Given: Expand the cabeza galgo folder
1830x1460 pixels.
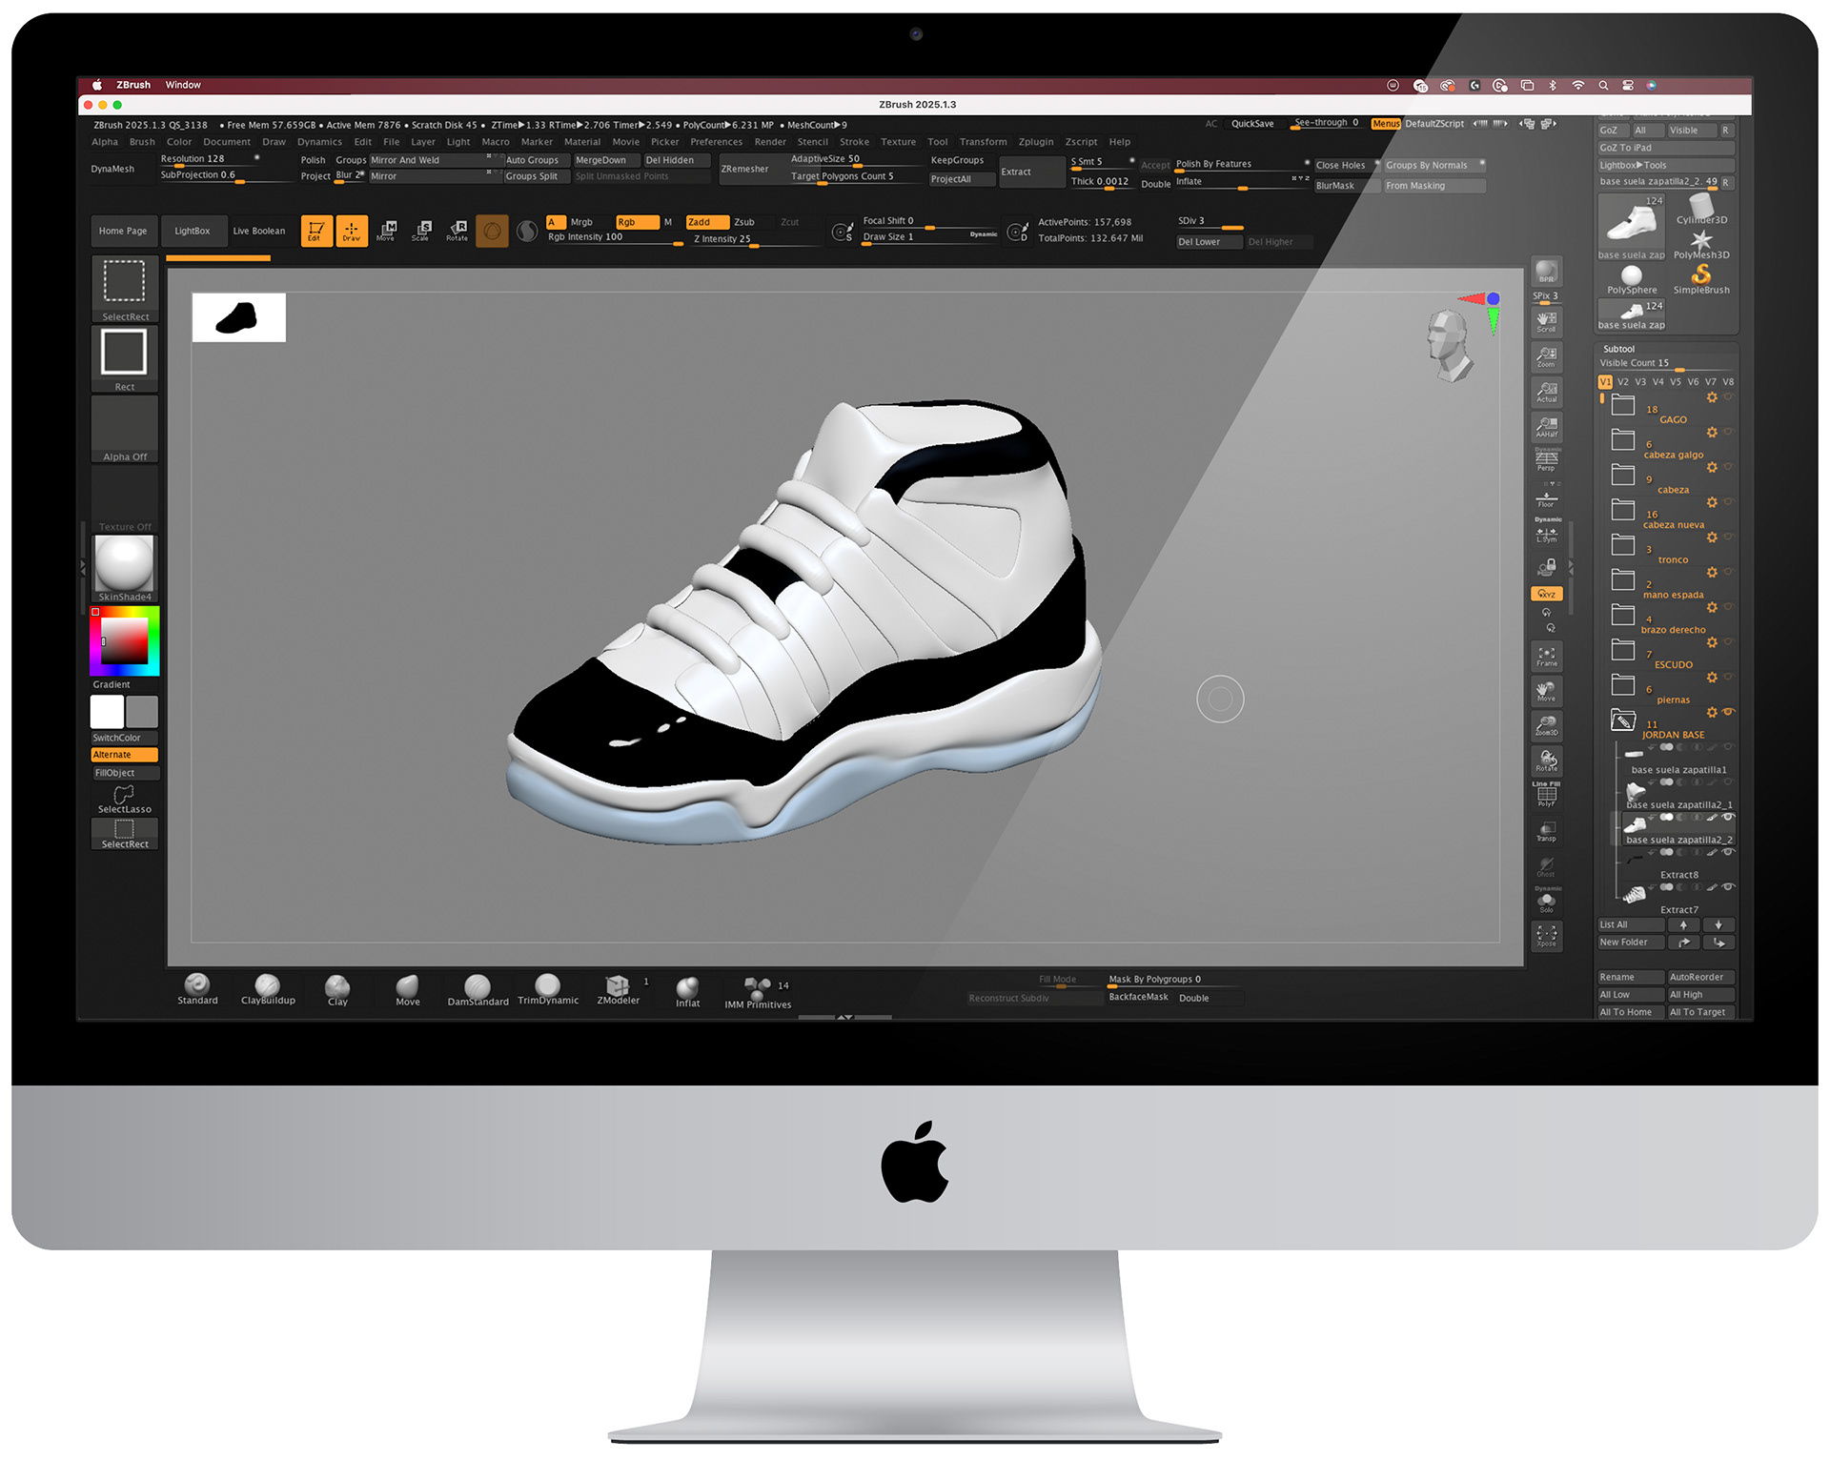Looking at the screenshot, I should click(1623, 440).
